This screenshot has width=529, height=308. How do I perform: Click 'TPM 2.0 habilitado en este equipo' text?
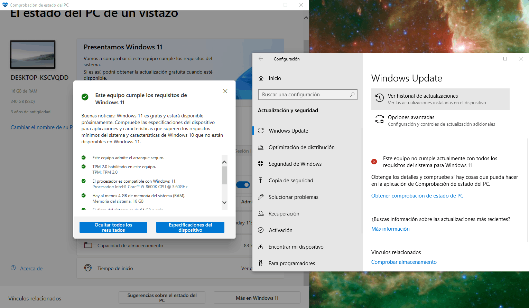click(x=124, y=166)
